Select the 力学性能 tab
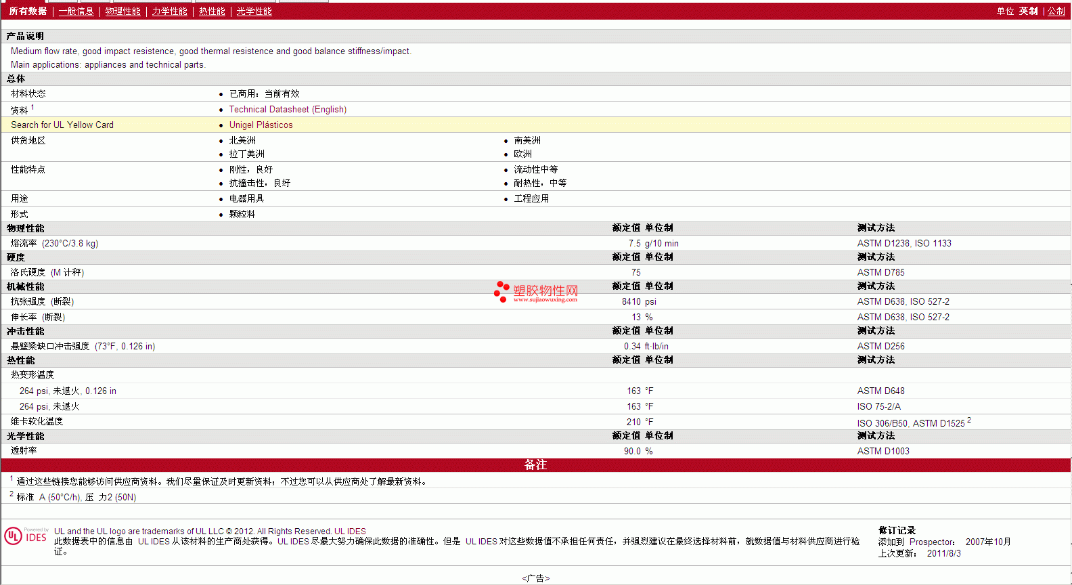This screenshot has height=585, width=1072. click(169, 12)
